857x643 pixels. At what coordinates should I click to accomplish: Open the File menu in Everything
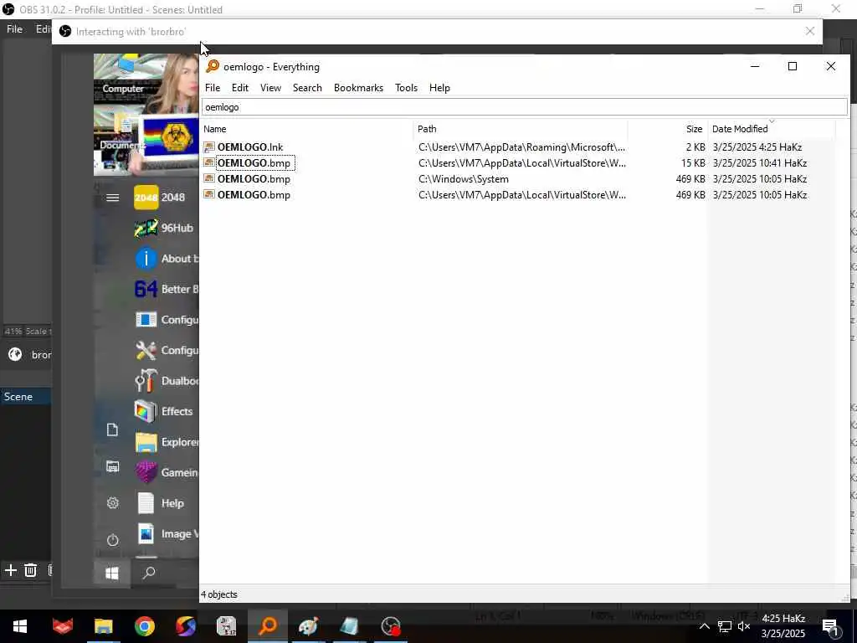pos(212,87)
